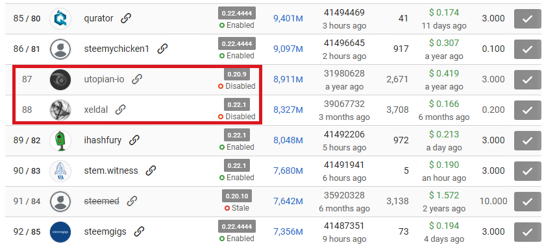Open steemychicken1's link icon
The height and width of the screenshot is (247, 544).
(162, 49)
